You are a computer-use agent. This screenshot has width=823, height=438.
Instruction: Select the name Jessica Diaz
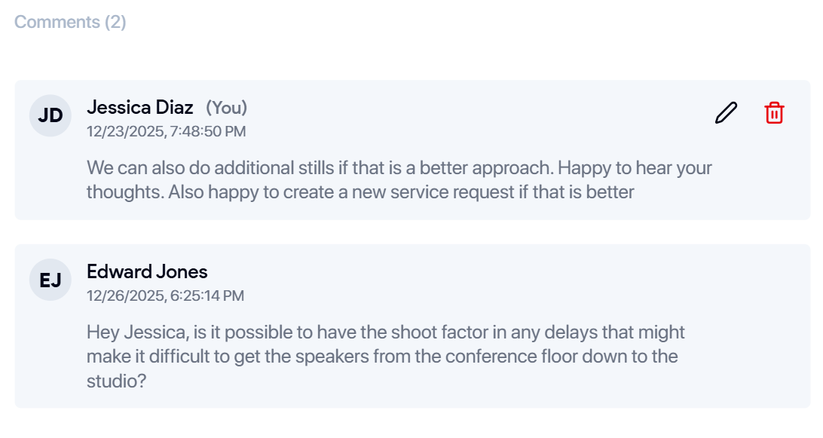[140, 108]
